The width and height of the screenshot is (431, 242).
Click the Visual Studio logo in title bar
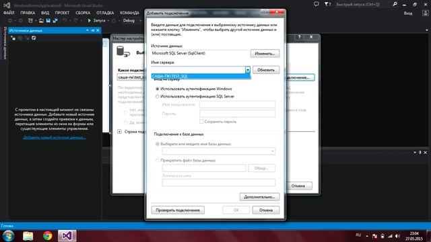click(7, 5)
